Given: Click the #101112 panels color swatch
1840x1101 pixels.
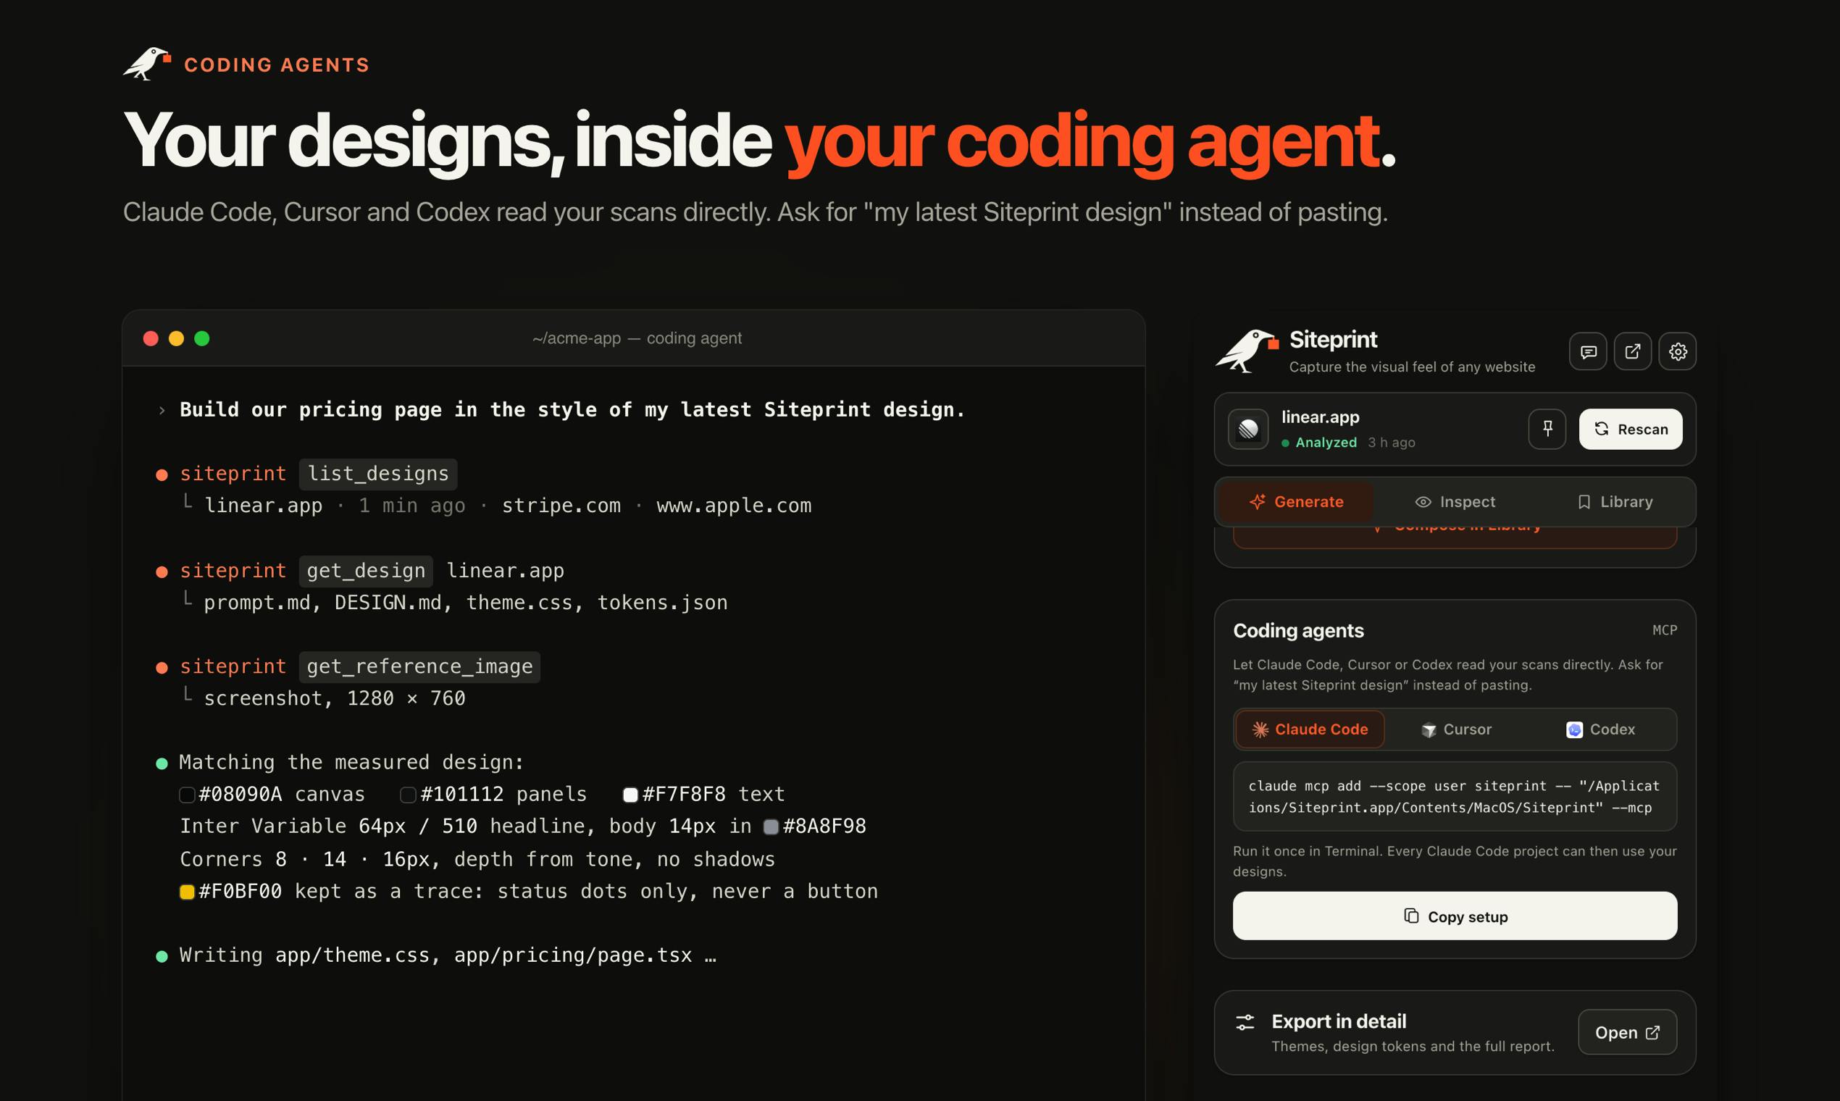Looking at the screenshot, I should tap(408, 795).
